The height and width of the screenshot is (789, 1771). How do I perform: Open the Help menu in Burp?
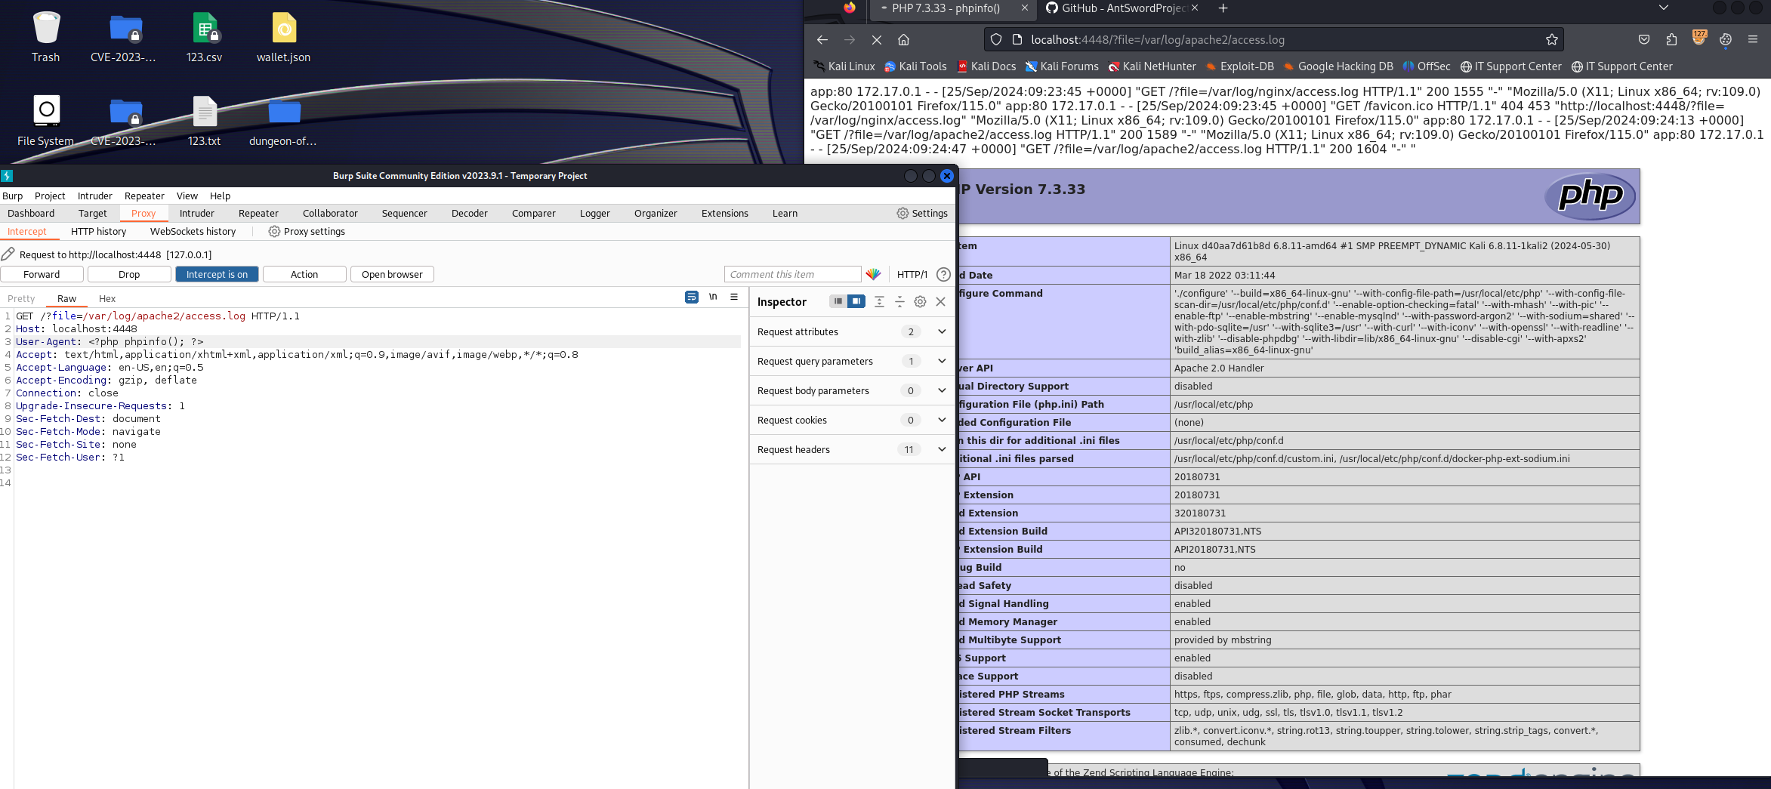pos(220,196)
